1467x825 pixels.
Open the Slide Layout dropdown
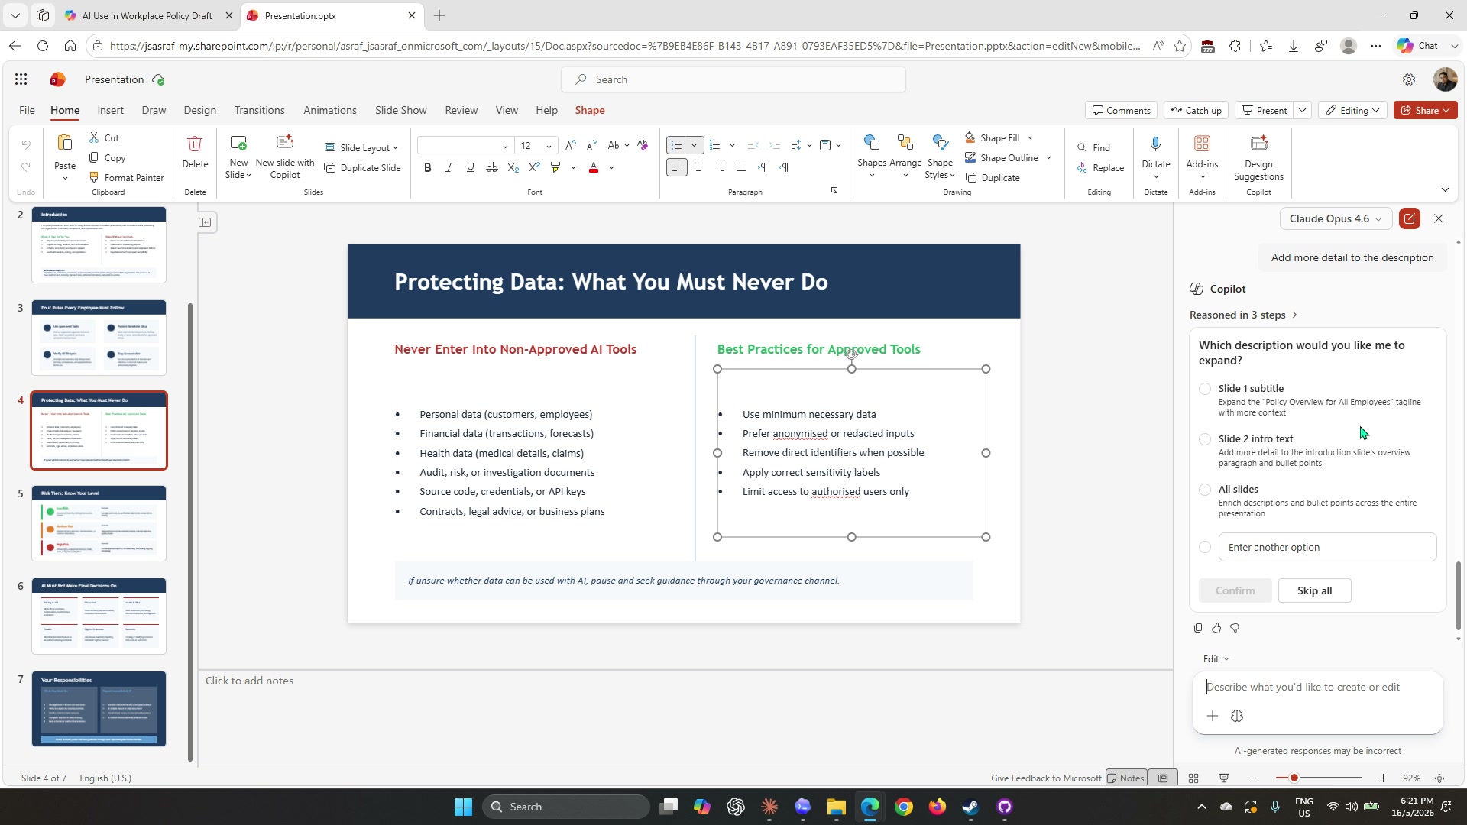361,148
